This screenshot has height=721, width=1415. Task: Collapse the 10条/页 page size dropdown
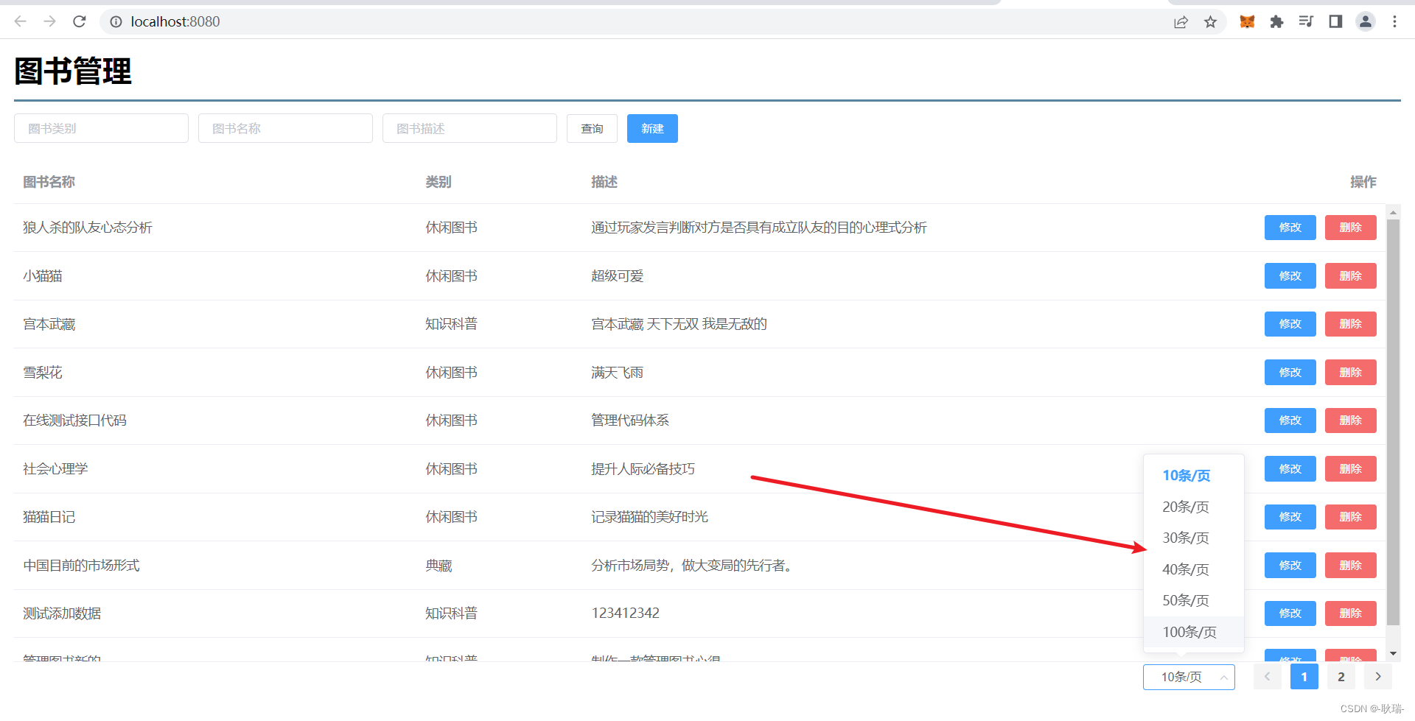[1189, 677]
